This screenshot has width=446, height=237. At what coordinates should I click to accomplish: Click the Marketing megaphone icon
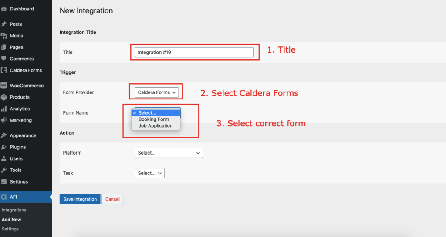pos(3,120)
